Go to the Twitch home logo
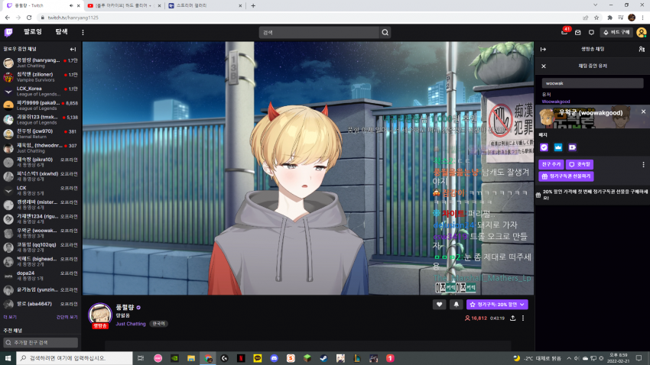 (x=8, y=32)
